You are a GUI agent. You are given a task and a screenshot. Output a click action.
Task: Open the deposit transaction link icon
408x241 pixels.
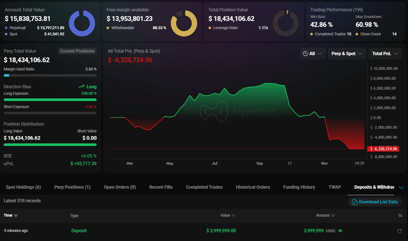(400, 231)
